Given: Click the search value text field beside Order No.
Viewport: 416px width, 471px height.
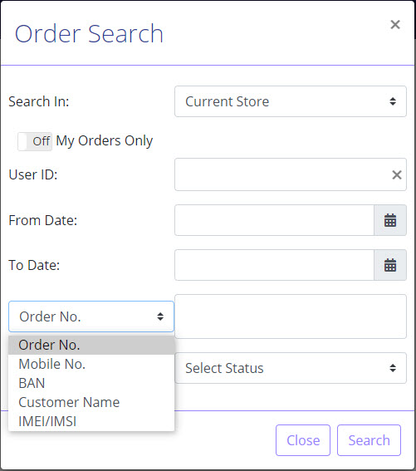Looking at the screenshot, I should click(291, 316).
